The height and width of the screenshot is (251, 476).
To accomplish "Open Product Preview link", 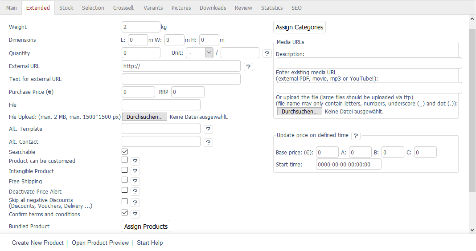I will (x=100, y=243).
